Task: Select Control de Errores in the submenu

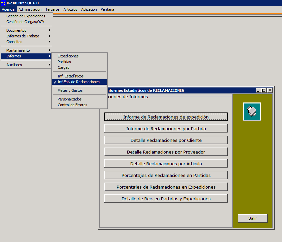Action: (x=72, y=105)
